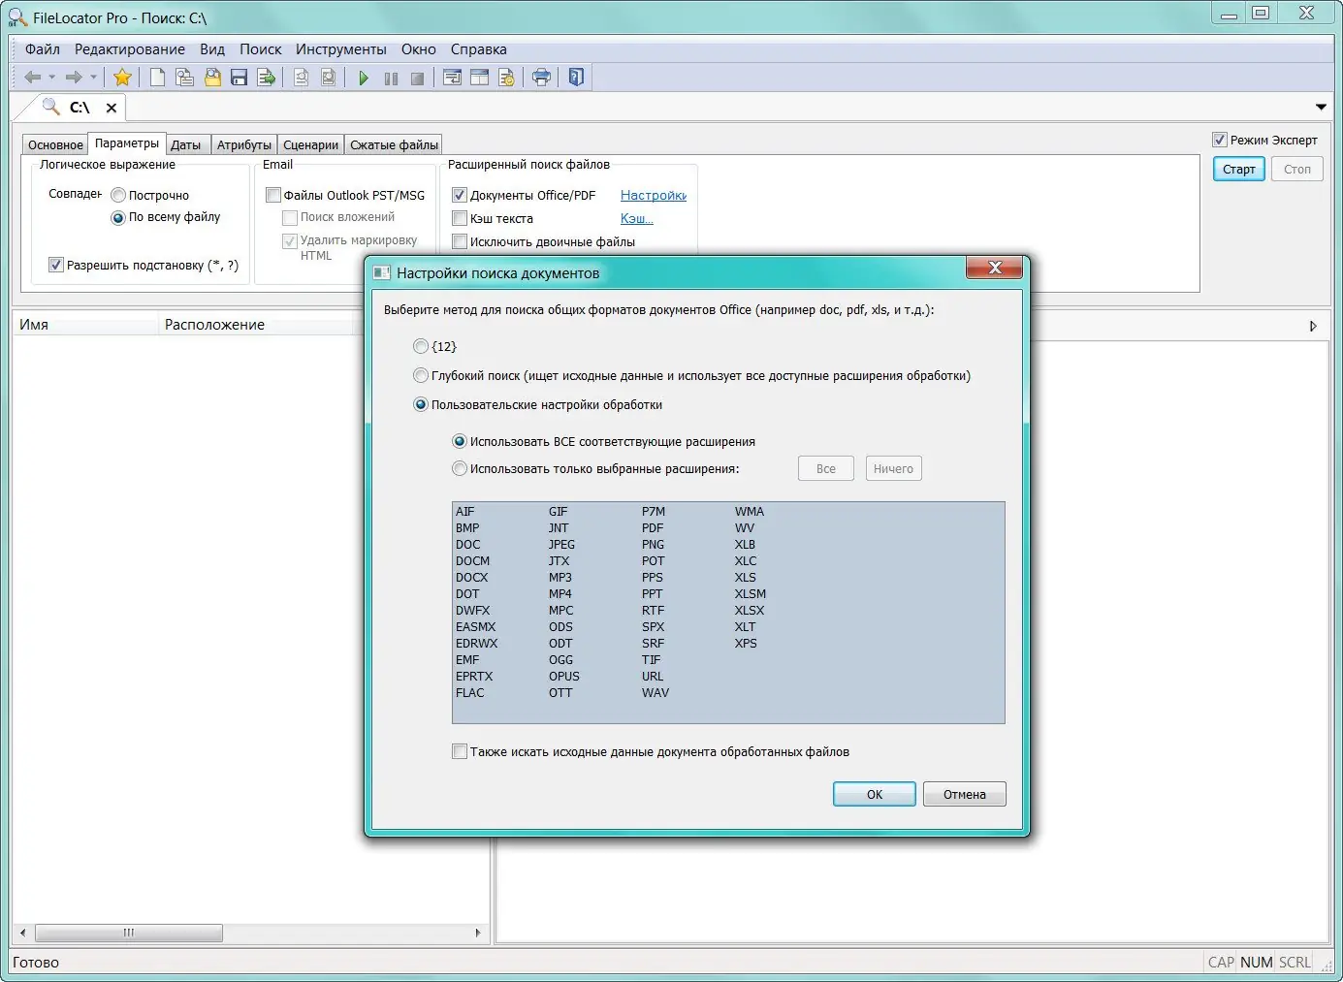Select the Построчно radio button
The height and width of the screenshot is (982, 1343).
coord(118,195)
